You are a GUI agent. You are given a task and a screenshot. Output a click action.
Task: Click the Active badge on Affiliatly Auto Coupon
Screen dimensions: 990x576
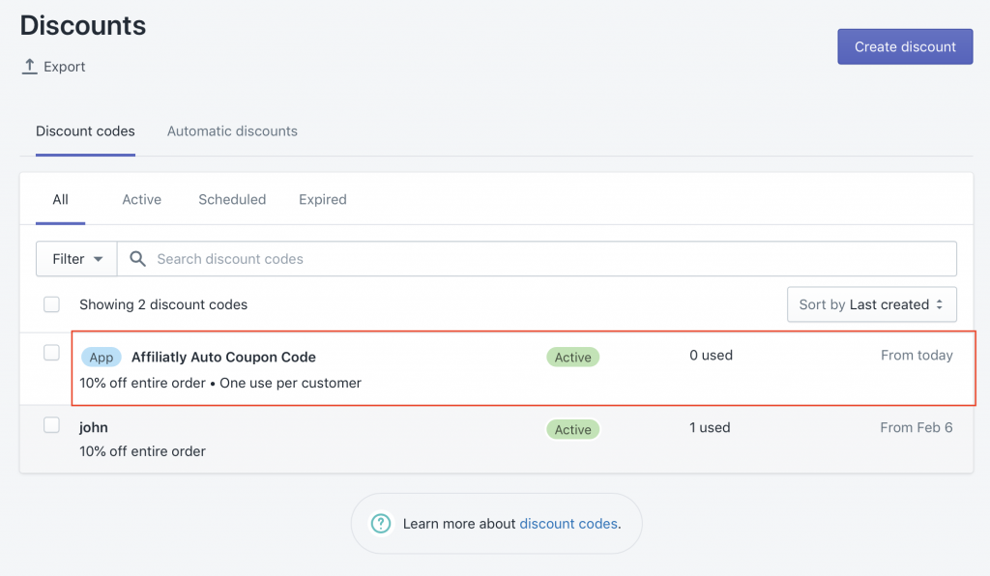(572, 357)
